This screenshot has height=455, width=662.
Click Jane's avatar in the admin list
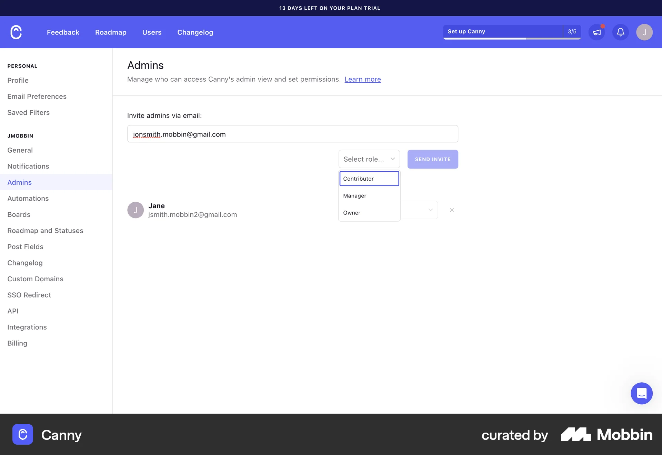(136, 210)
